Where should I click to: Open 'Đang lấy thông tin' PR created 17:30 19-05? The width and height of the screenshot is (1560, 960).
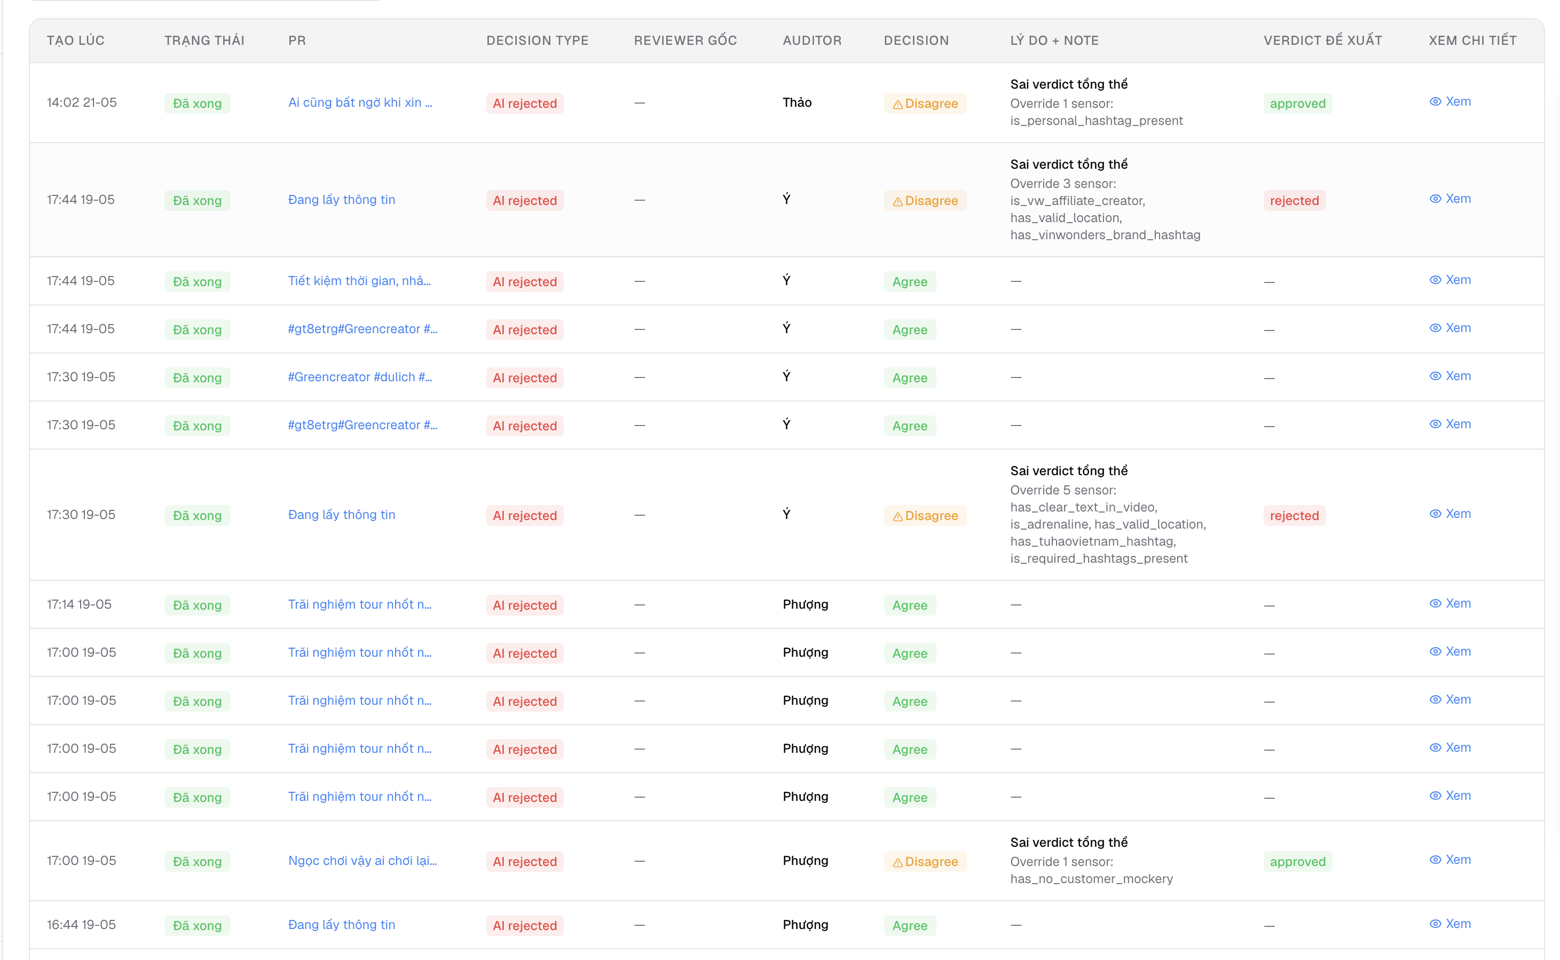(x=342, y=514)
